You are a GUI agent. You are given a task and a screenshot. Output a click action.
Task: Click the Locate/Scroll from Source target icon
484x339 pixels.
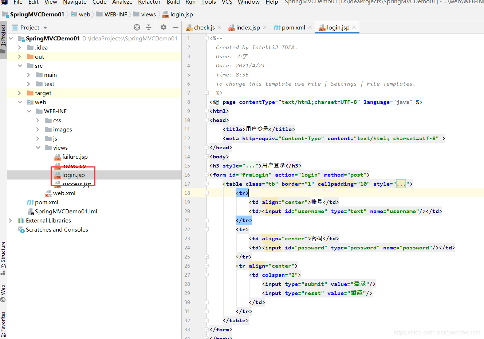(x=137, y=27)
